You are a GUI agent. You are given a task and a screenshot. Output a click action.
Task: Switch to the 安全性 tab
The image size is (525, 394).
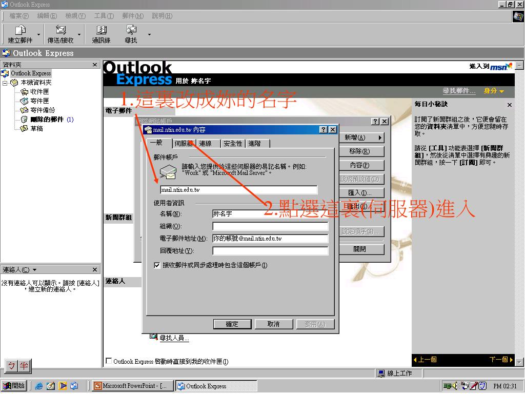tap(233, 144)
